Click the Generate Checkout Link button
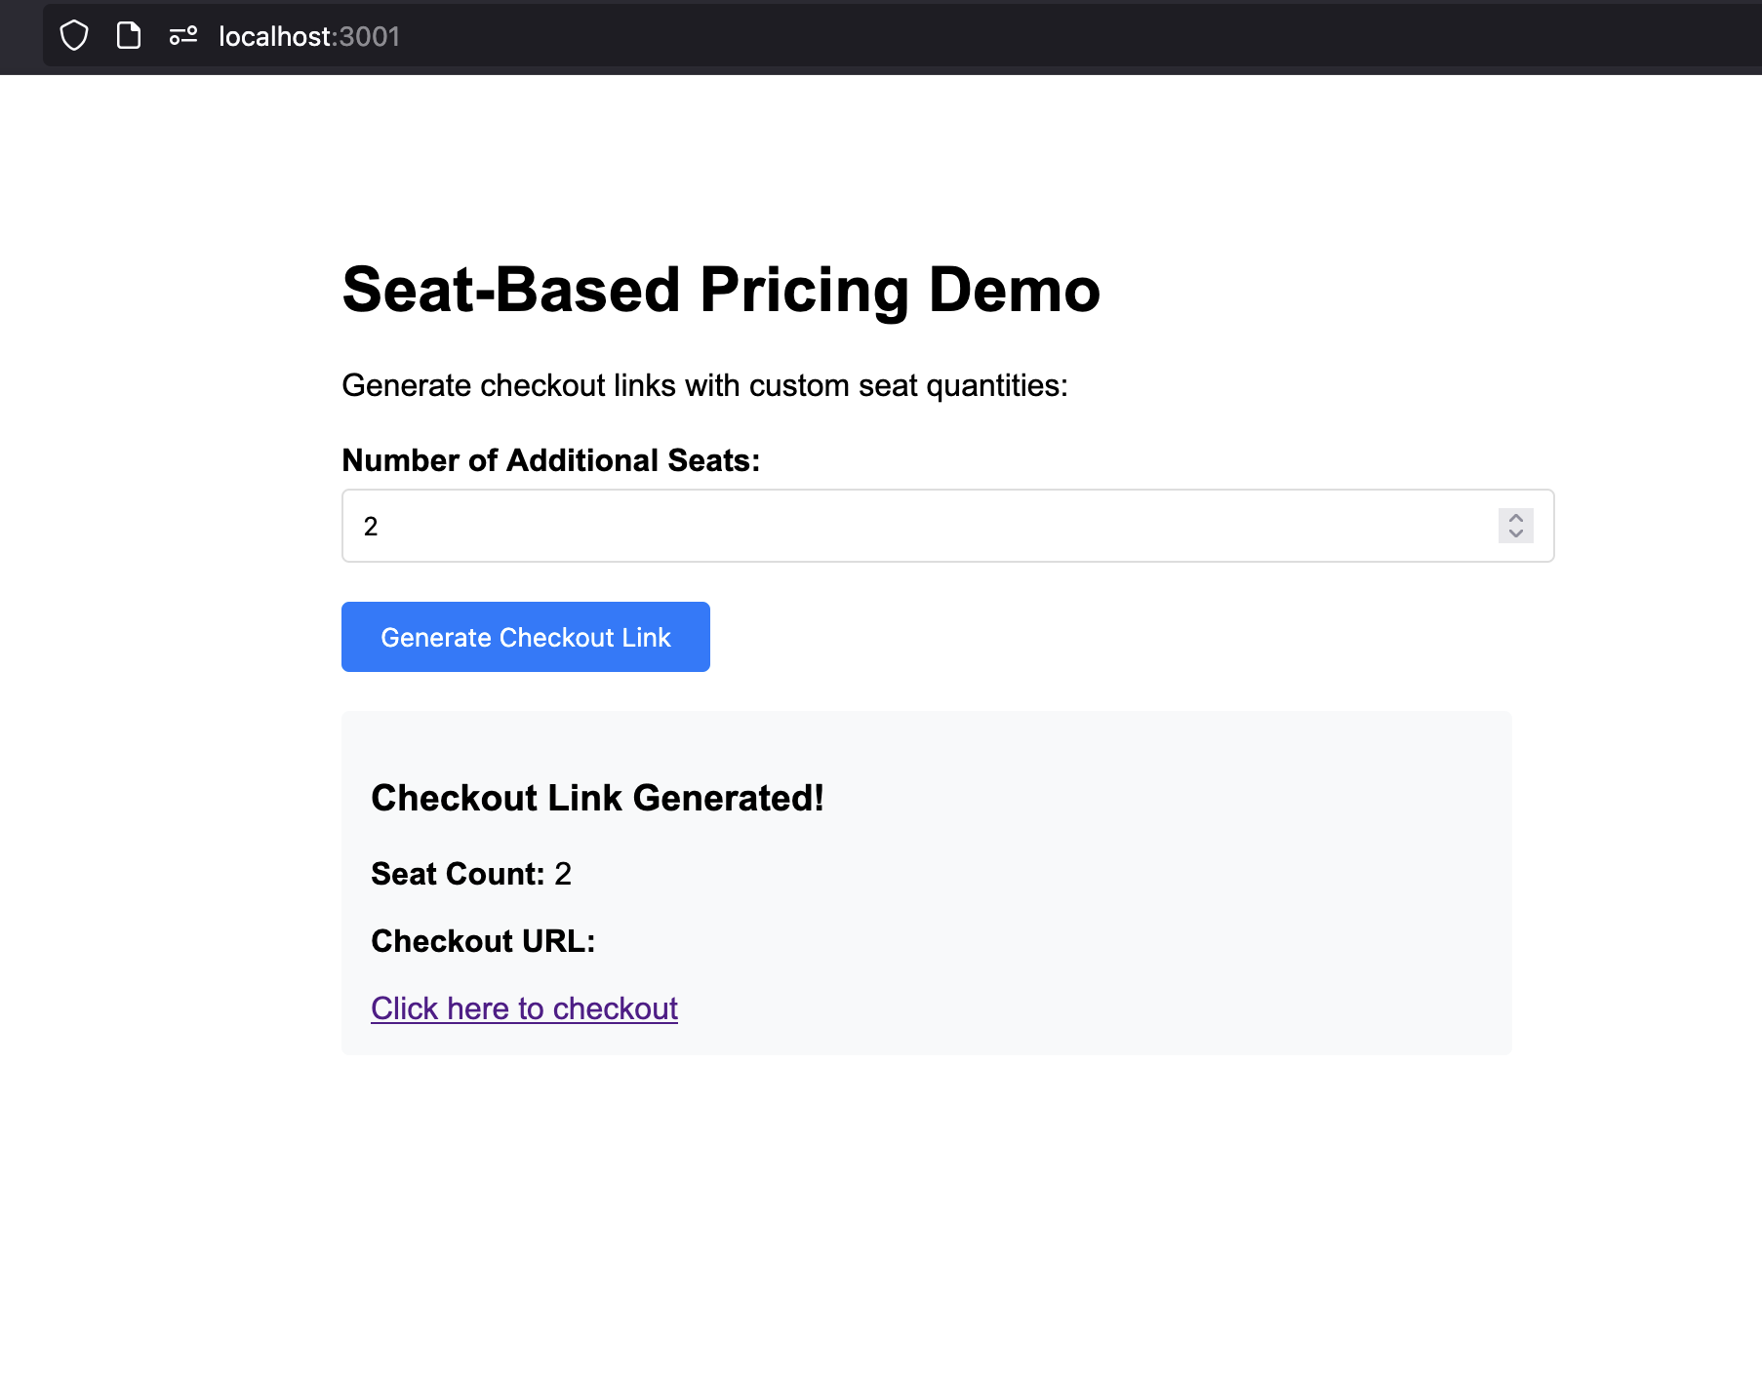1762x1381 pixels. [525, 637]
